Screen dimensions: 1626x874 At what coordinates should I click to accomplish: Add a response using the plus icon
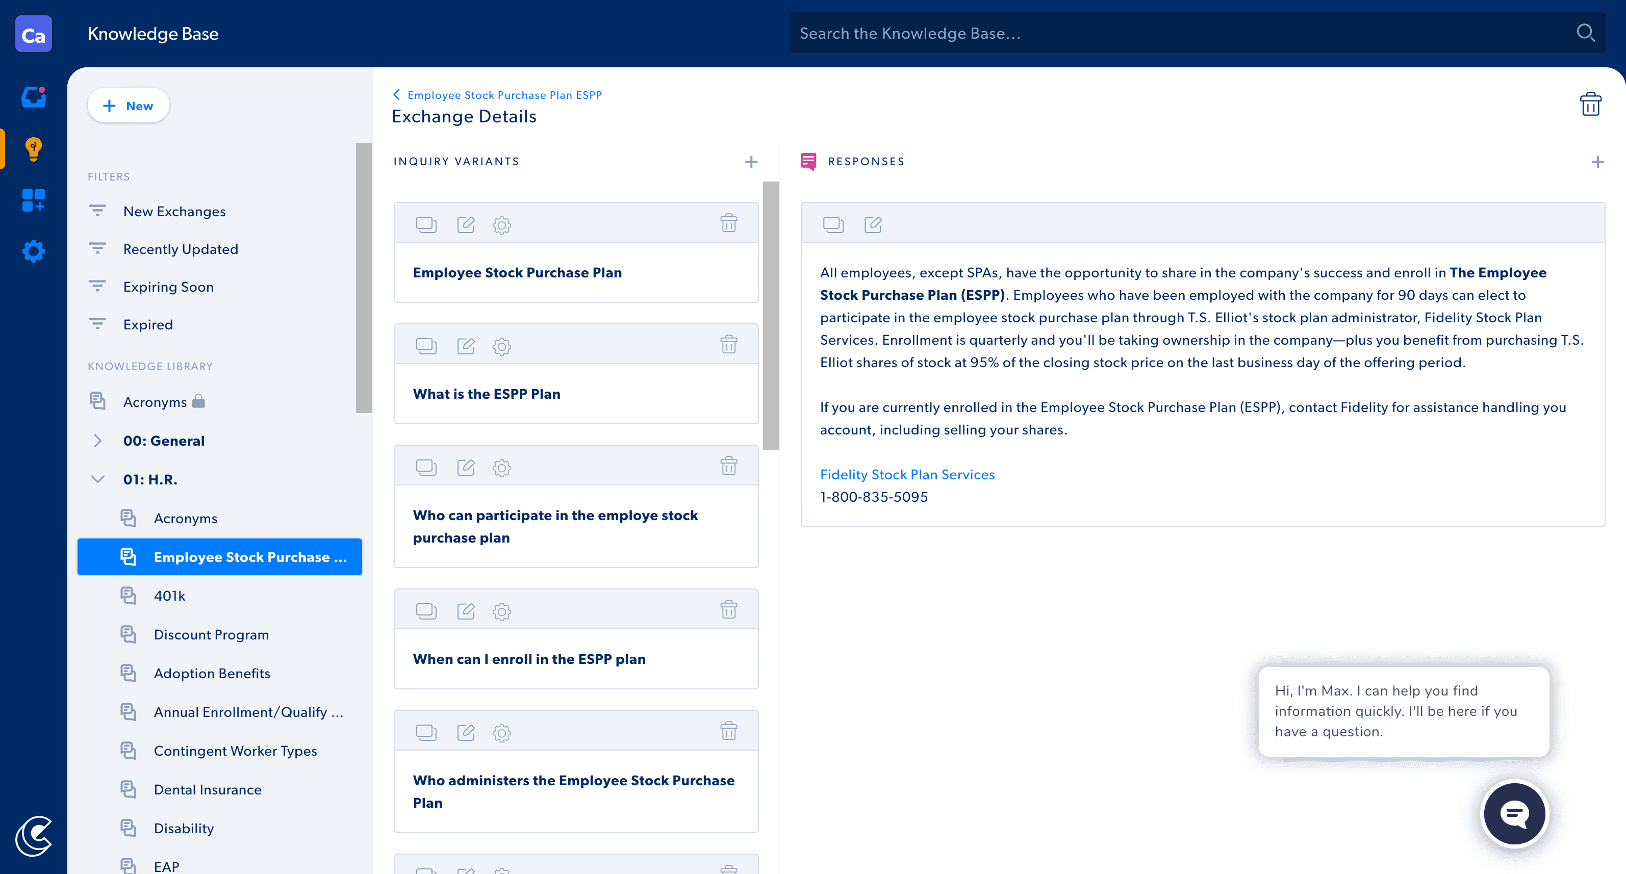coord(1597,162)
